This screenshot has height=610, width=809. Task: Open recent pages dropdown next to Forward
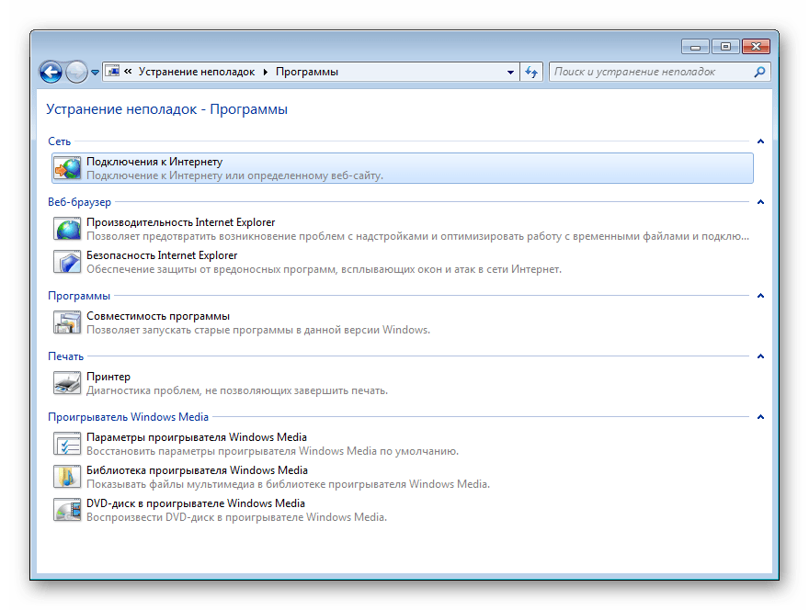pyautogui.click(x=95, y=72)
